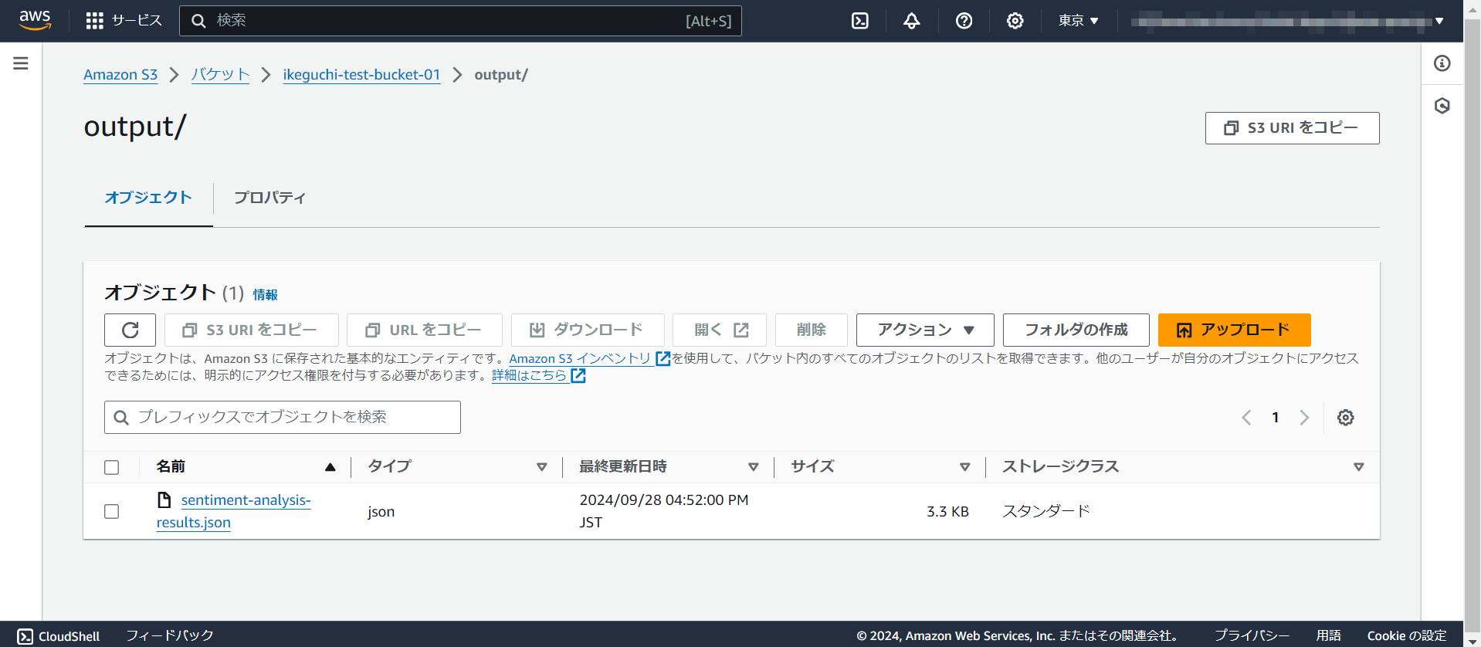Screen dimensions: 1481x647
Task: Switch to the オブジェクト tab
Action: [x=148, y=198]
